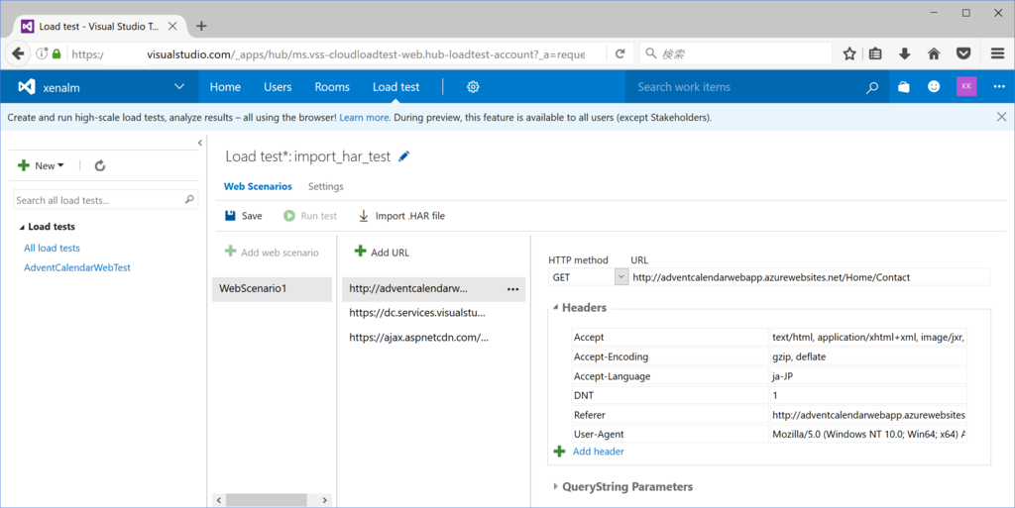Click the DNT header value field

coord(868,395)
